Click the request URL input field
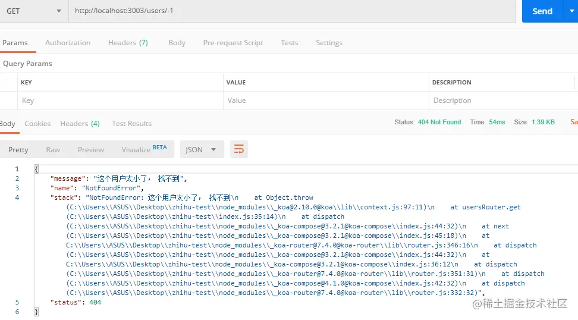Image resolution: width=578 pixels, height=320 pixels. tap(292, 11)
